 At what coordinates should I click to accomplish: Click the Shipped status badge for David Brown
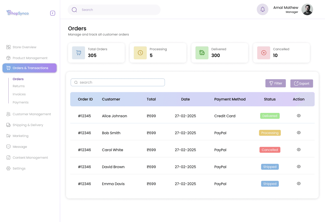(270, 167)
